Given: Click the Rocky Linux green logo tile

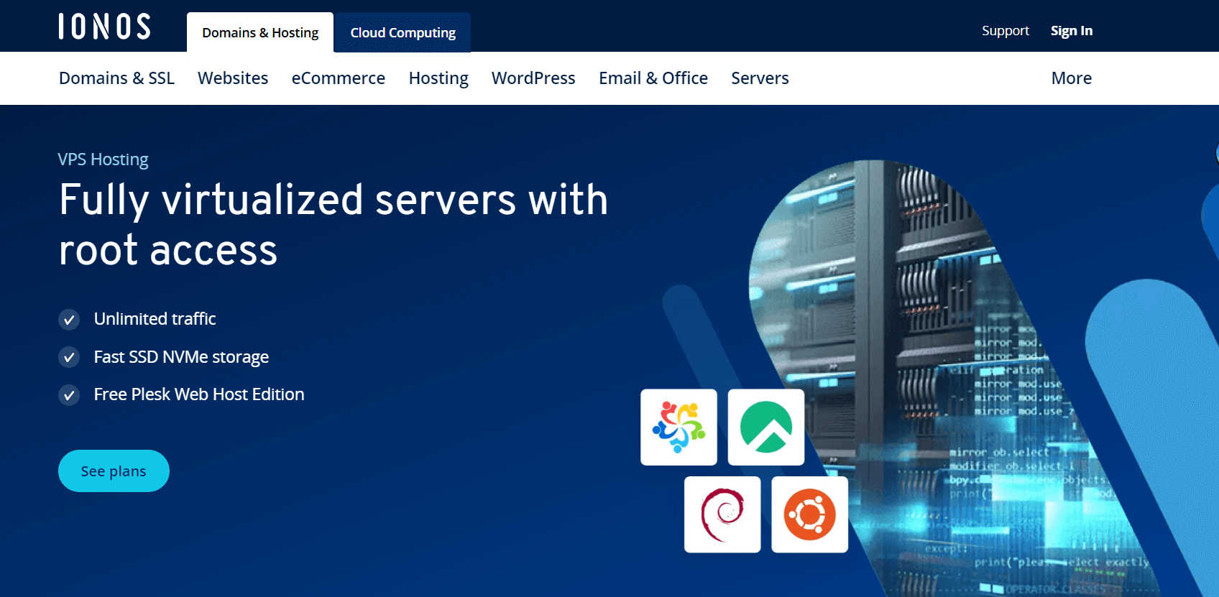Looking at the screenshot, I should pos(766,427).
